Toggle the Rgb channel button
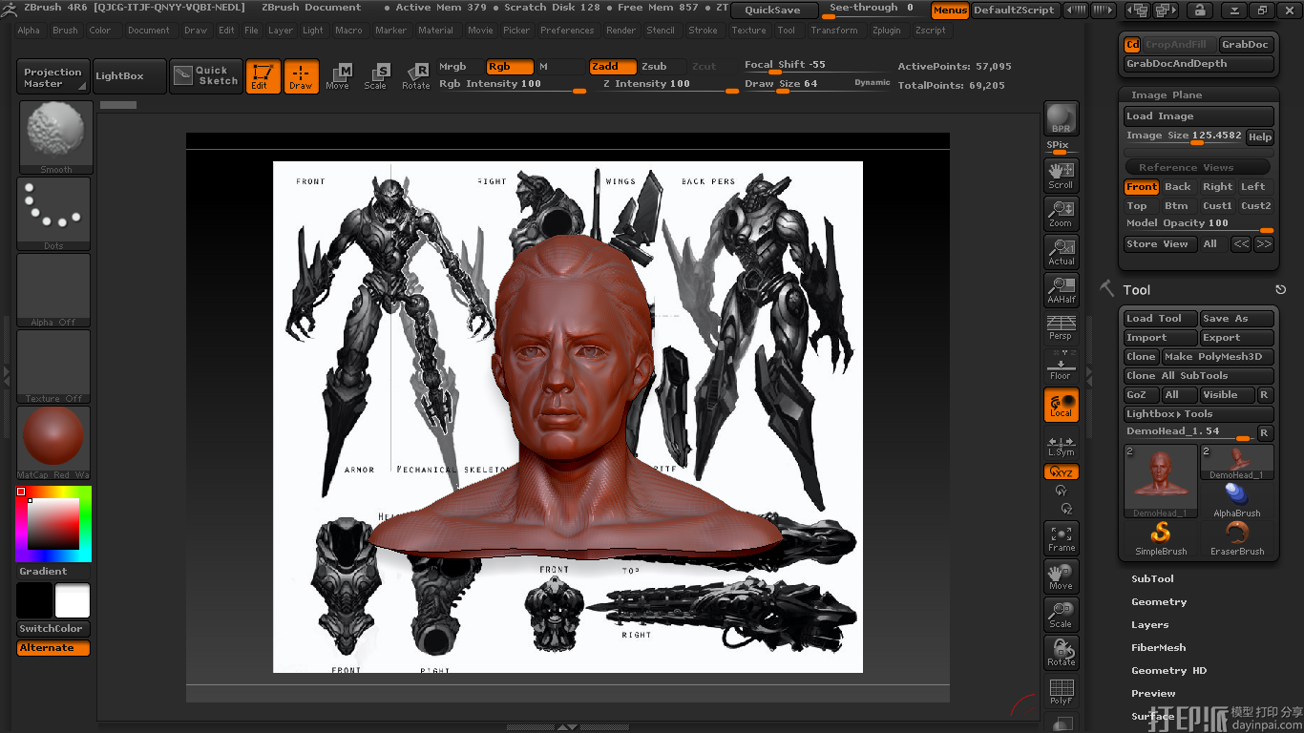The height and width of the screenshot is (733, 1304). 510,67
